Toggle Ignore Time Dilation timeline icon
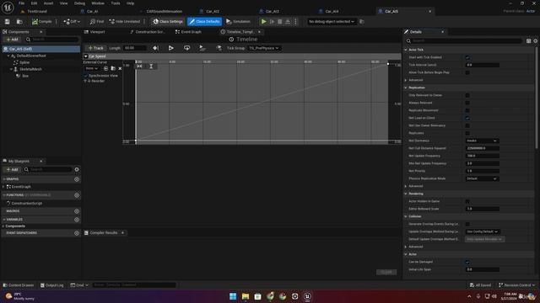Image resolution: width=540 pixels, height=303 pixels. click(x=219, y=48)
